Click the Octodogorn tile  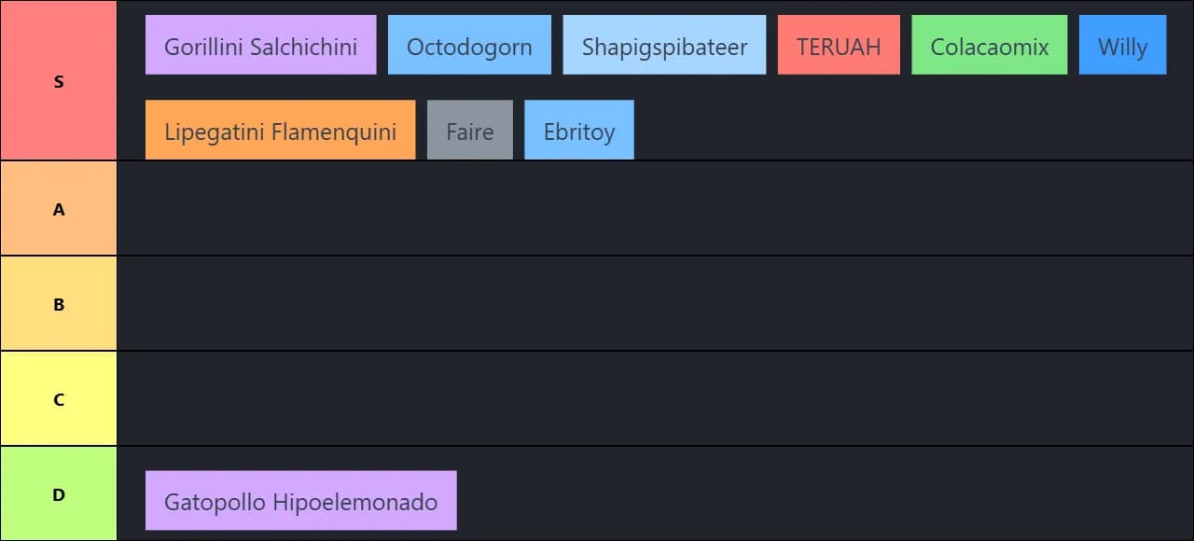point(469,45)
